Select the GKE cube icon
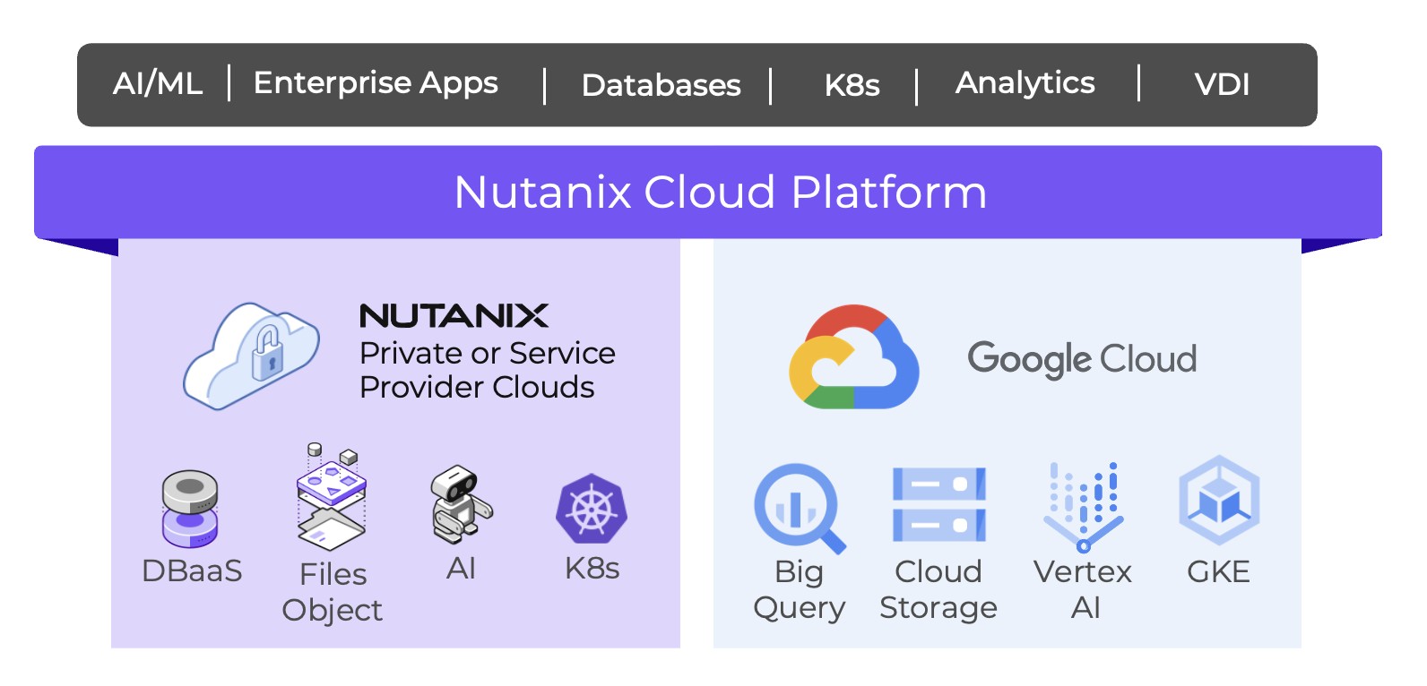Viewport: 1427px width, 686px height. [1218, 502]
